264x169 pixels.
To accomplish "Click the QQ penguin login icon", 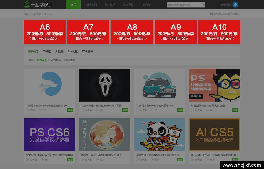I will tap(235, 5).
